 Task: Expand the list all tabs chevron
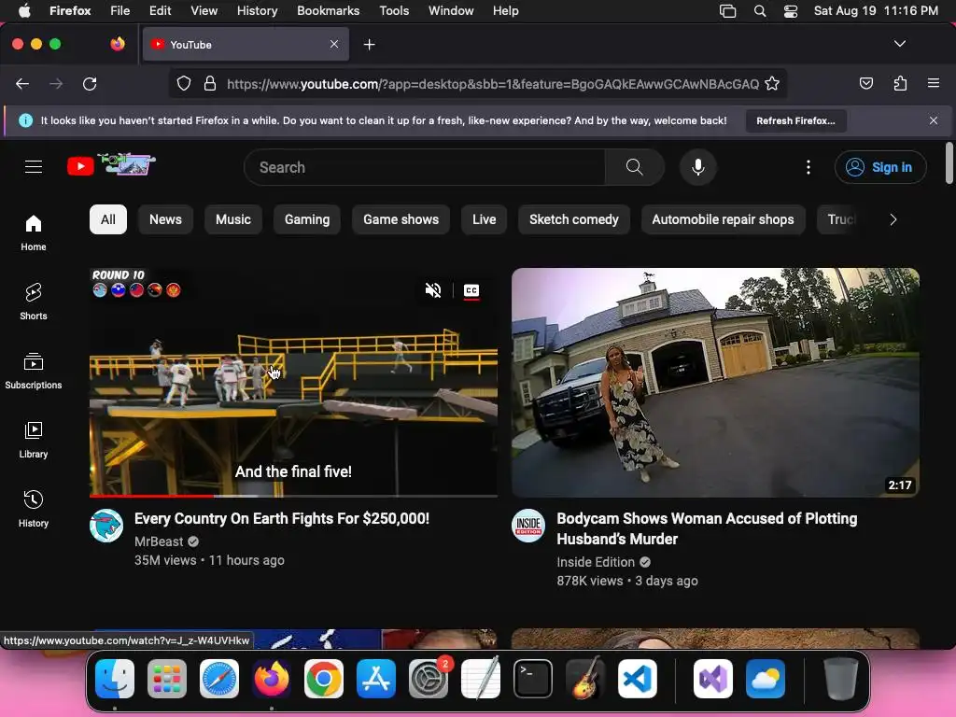900,44
